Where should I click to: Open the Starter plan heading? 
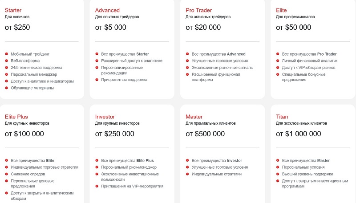(15, 10)
